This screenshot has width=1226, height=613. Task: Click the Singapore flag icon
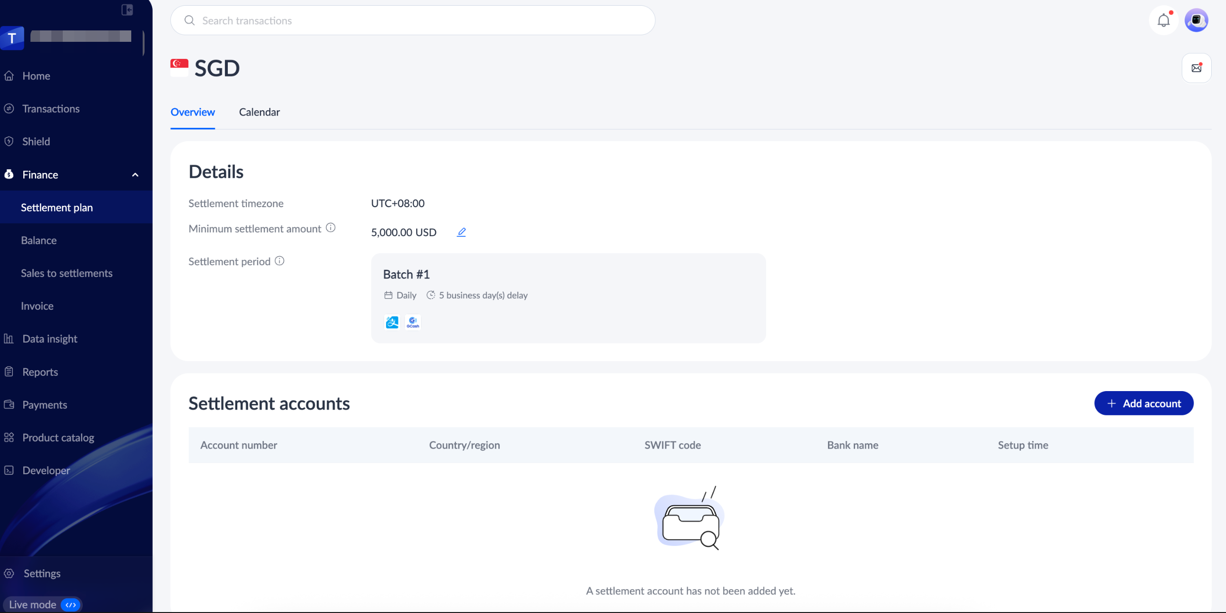[179, 67]
